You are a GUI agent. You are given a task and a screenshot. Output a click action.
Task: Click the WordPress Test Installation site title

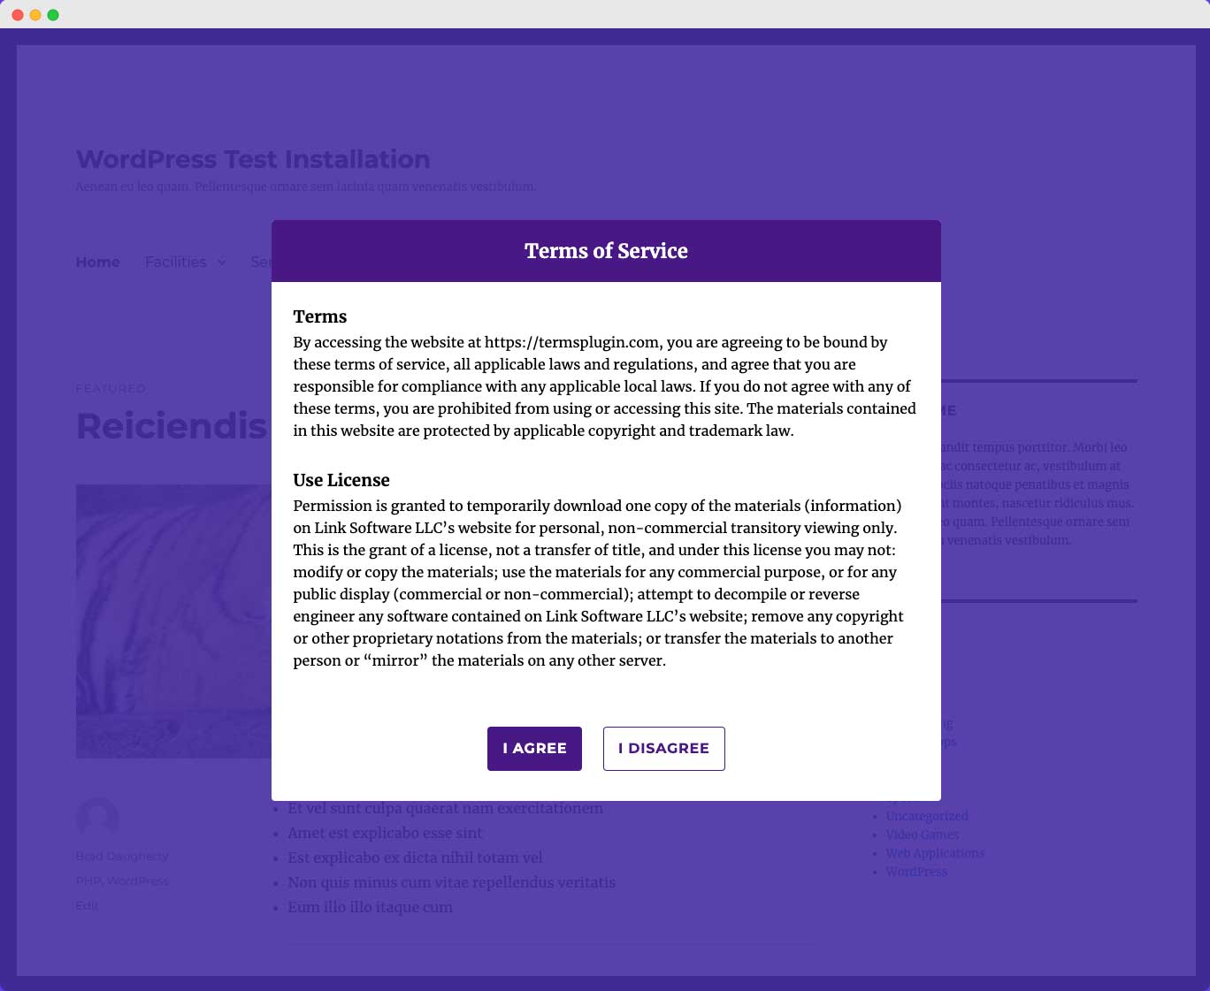coord(253,159)
